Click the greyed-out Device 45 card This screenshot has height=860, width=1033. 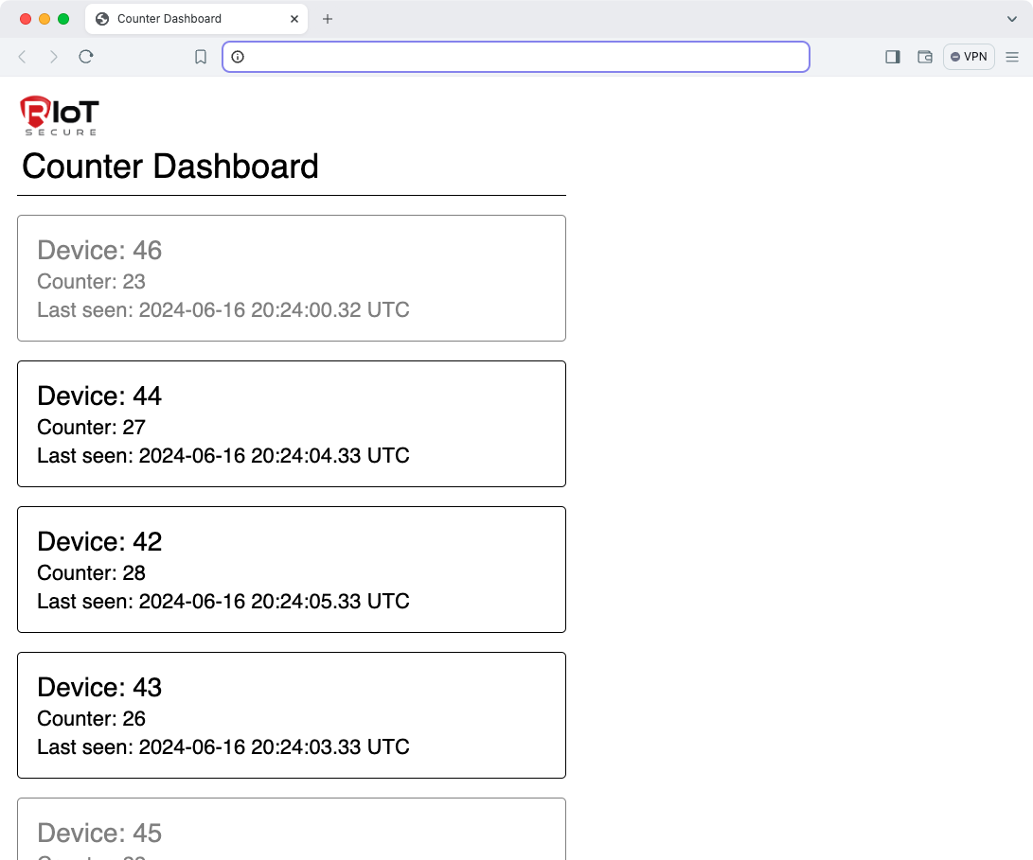pyautogui.click(x=291, y=832)
